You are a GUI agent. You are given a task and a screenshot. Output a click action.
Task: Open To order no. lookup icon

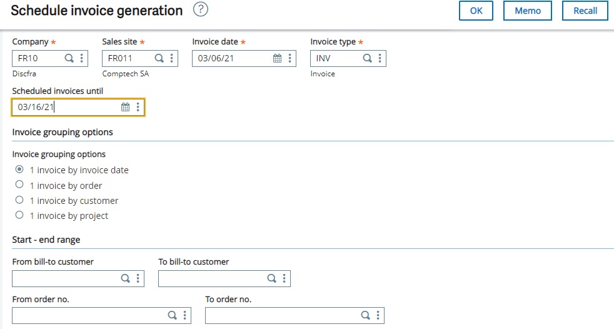pyautogui.click(x=365, y=315)
